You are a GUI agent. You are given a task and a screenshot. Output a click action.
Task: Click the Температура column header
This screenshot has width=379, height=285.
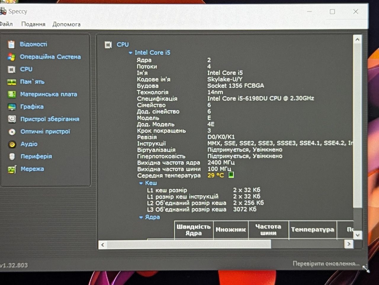(312, 230)
